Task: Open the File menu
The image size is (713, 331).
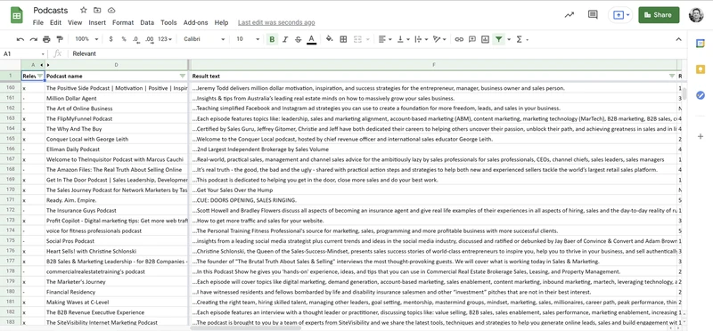Action: tap(38, 23)
